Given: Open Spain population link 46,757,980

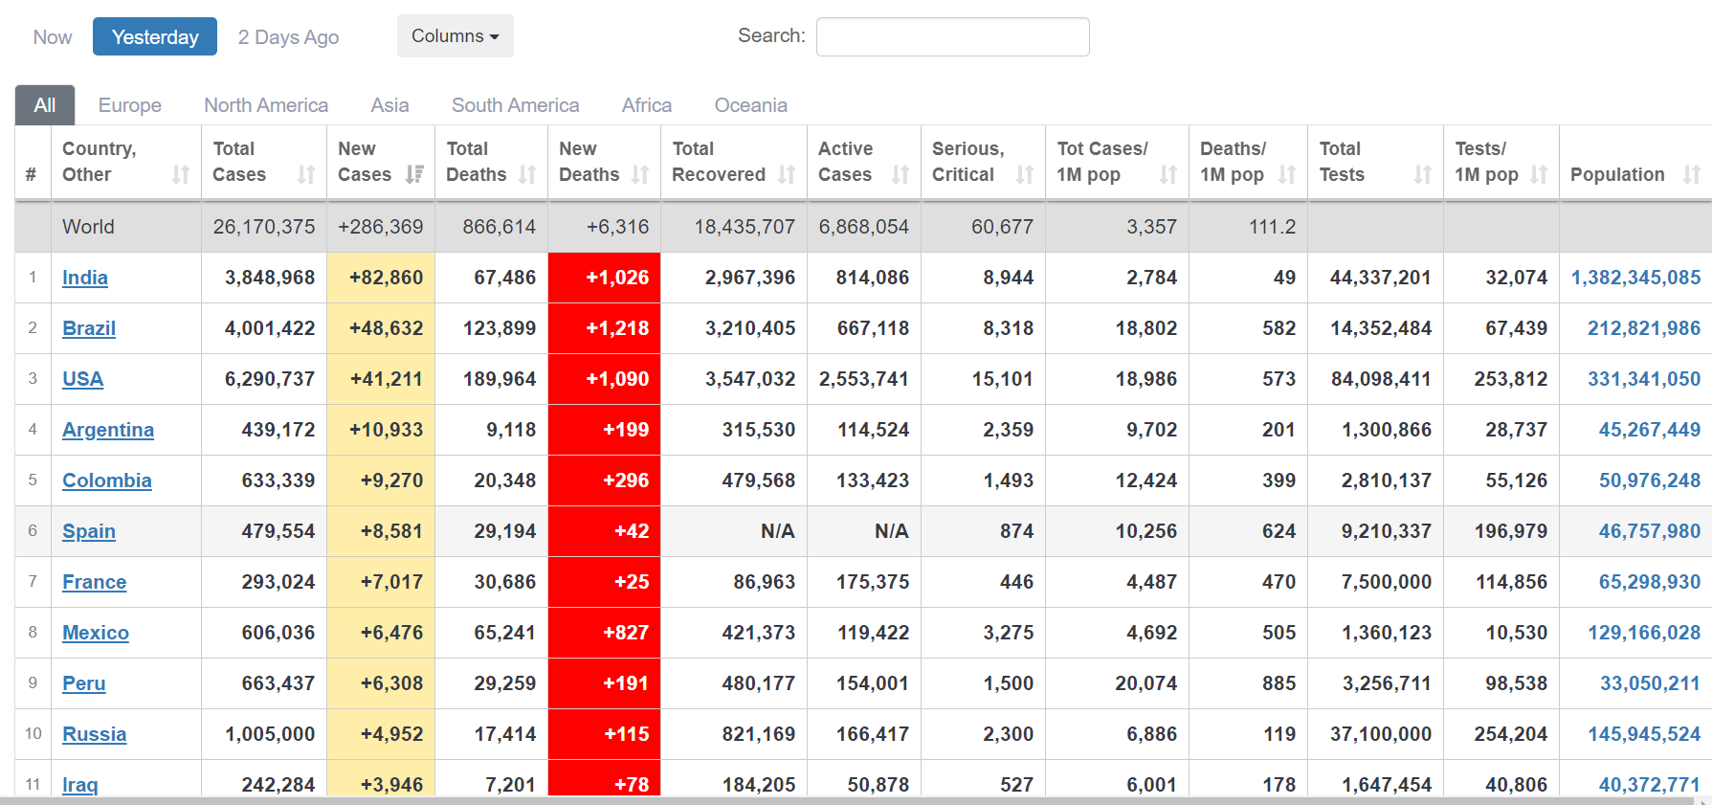Looking at the screenshot, I should (1650, 531).
